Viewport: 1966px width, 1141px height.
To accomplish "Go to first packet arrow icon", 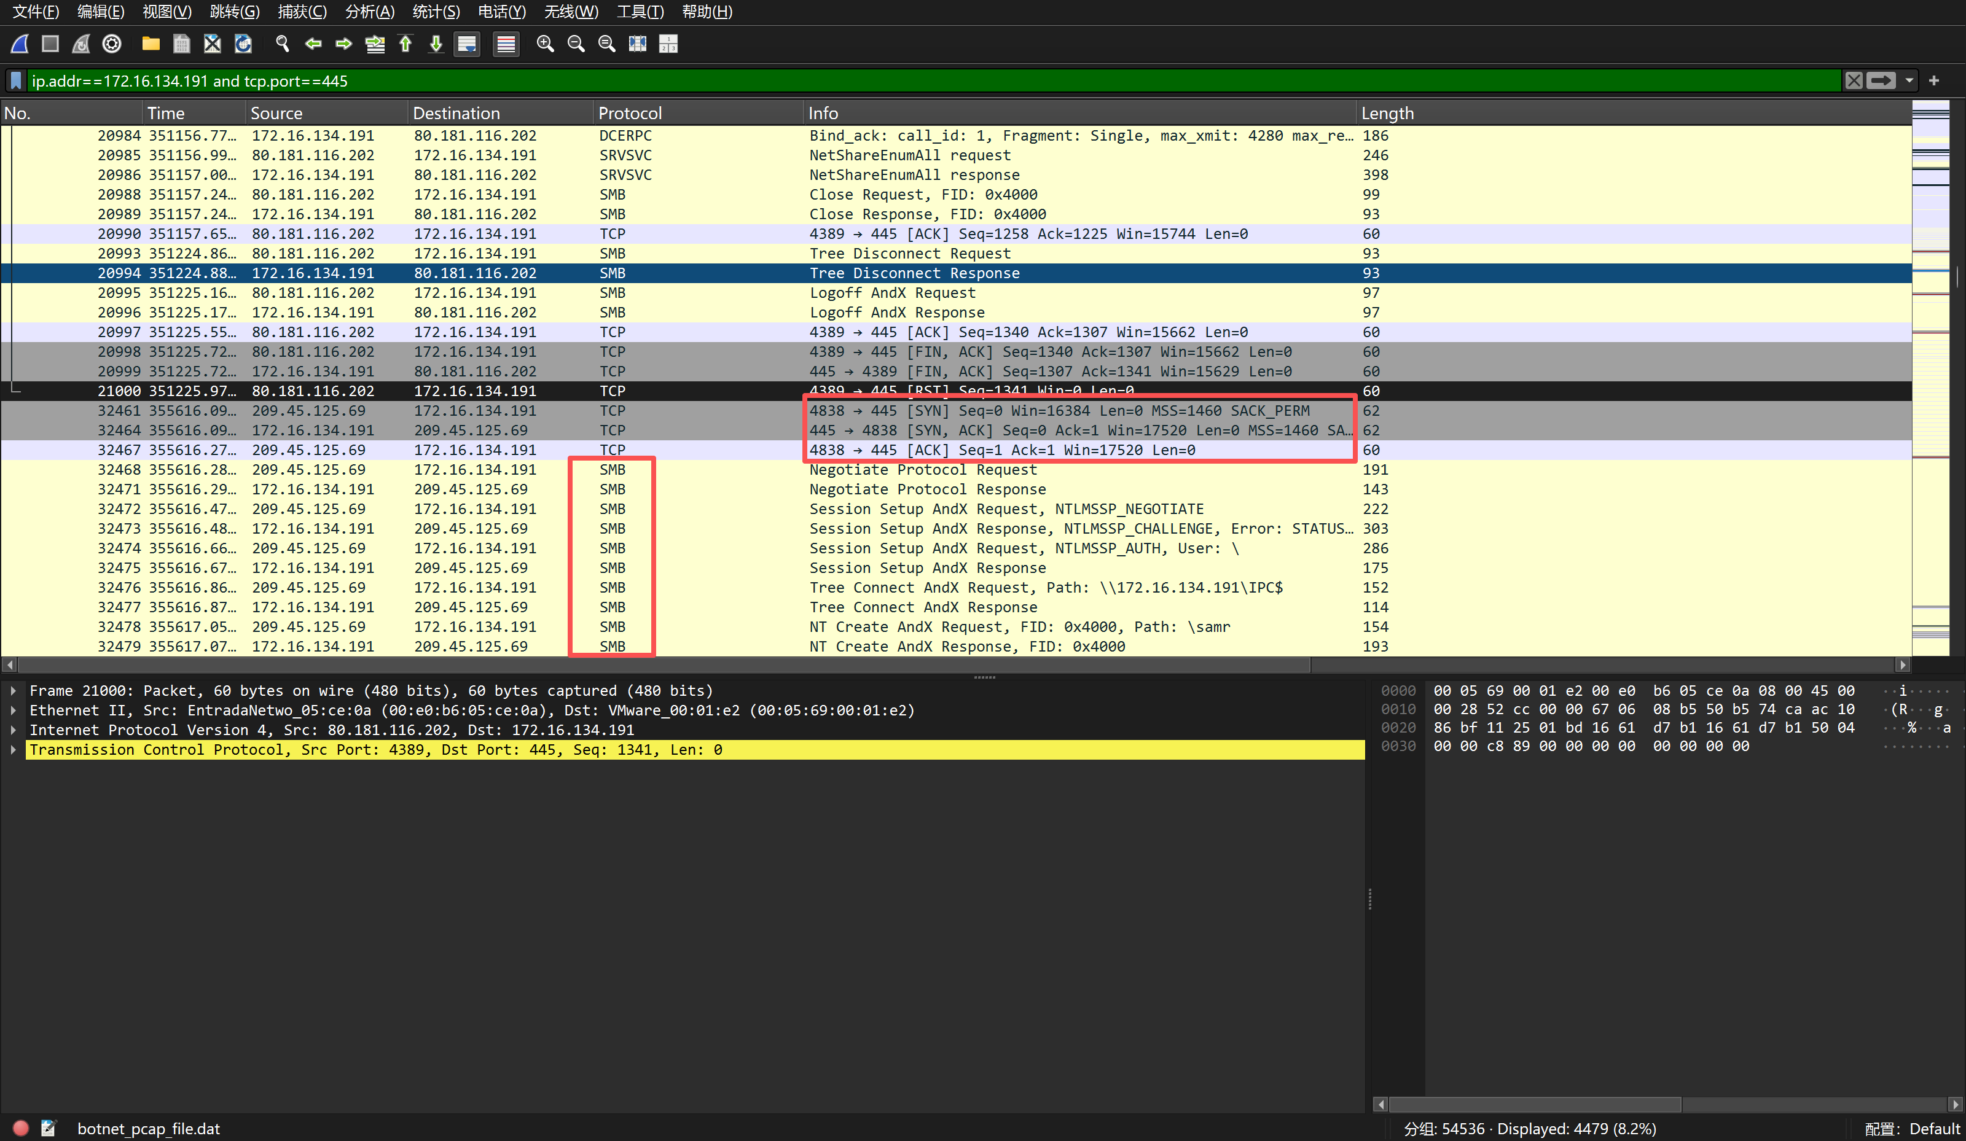I will [x=405, y=44].
